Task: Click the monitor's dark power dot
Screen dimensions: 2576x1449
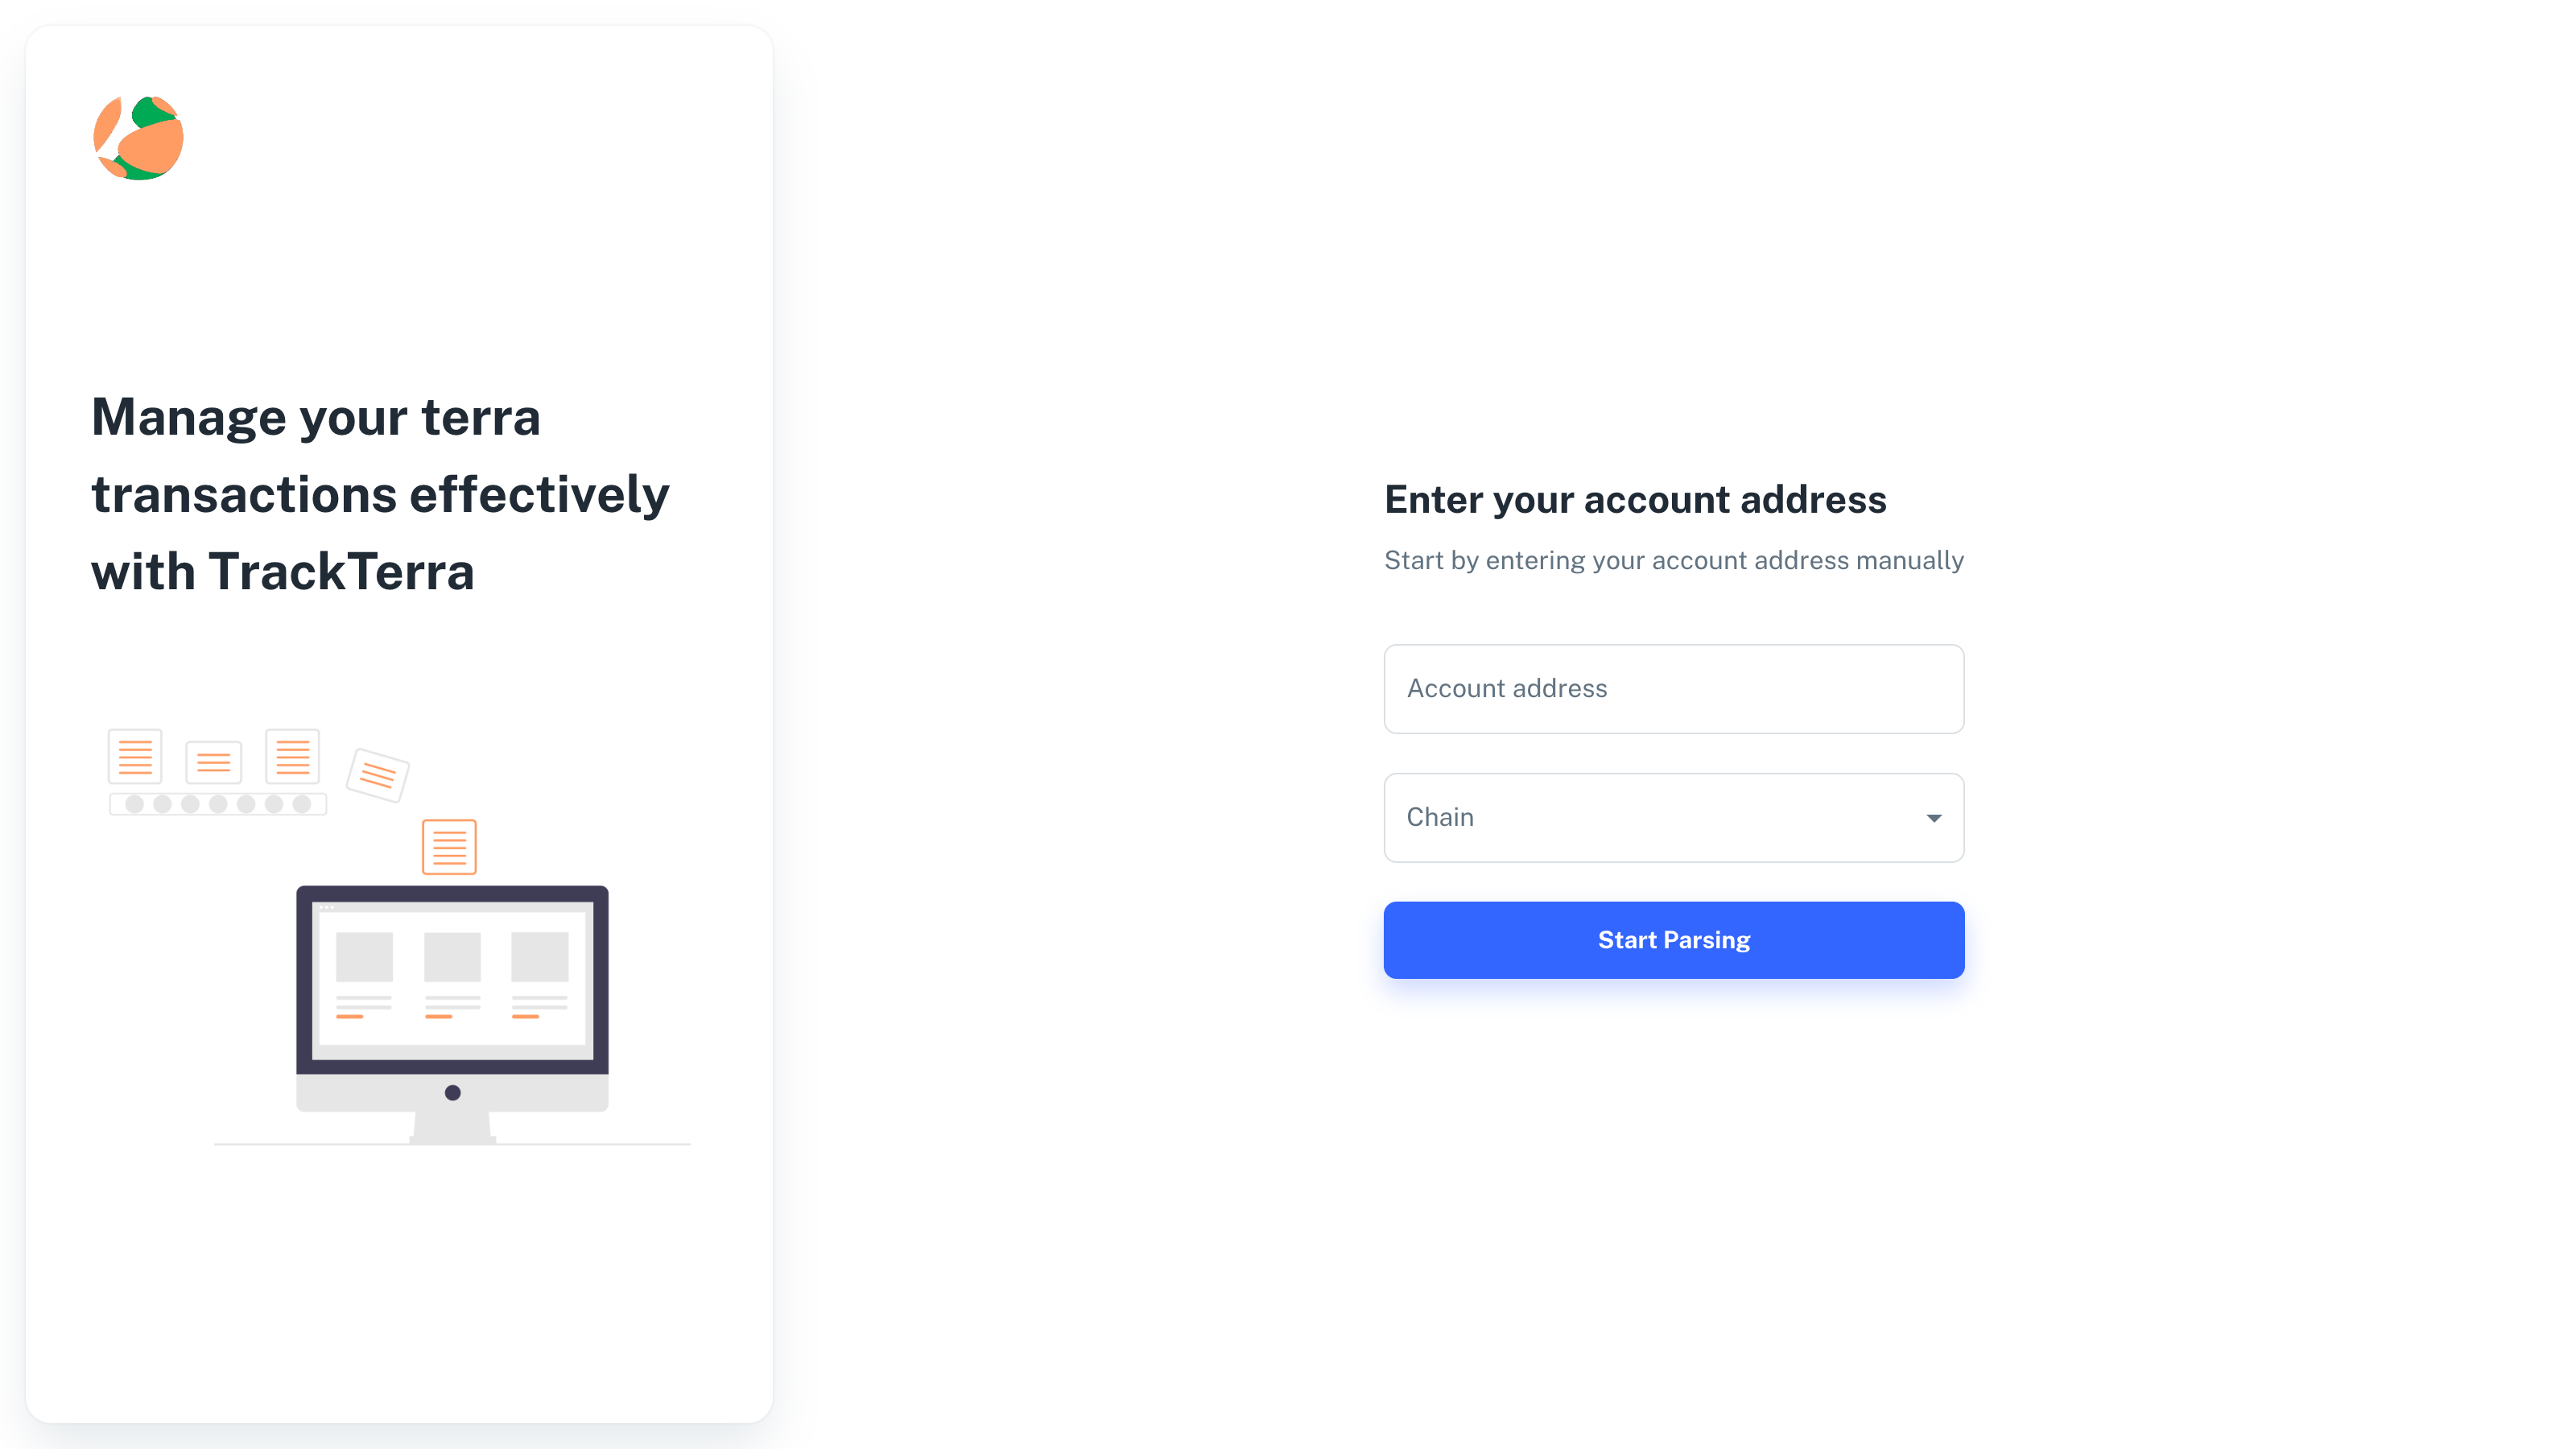Action: 452,1093
